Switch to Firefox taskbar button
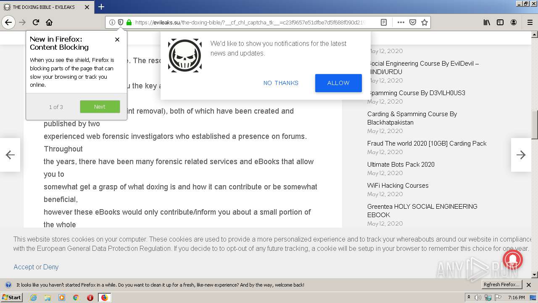The width and height of the screenshot is (538, 303). [x=105, y=298]
